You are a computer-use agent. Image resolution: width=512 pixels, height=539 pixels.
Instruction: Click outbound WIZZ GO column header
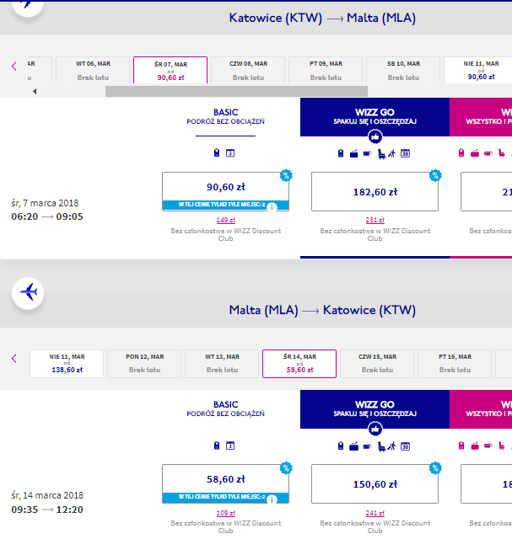375,117
